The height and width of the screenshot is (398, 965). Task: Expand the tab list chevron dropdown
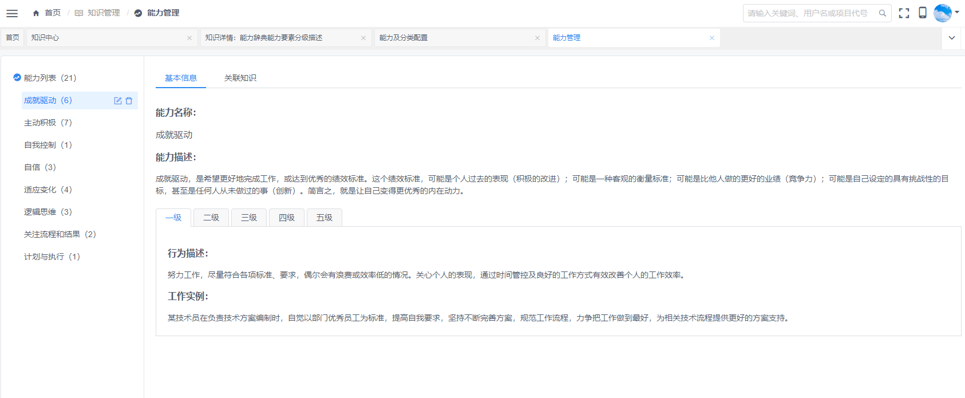[x=952, y=38]
